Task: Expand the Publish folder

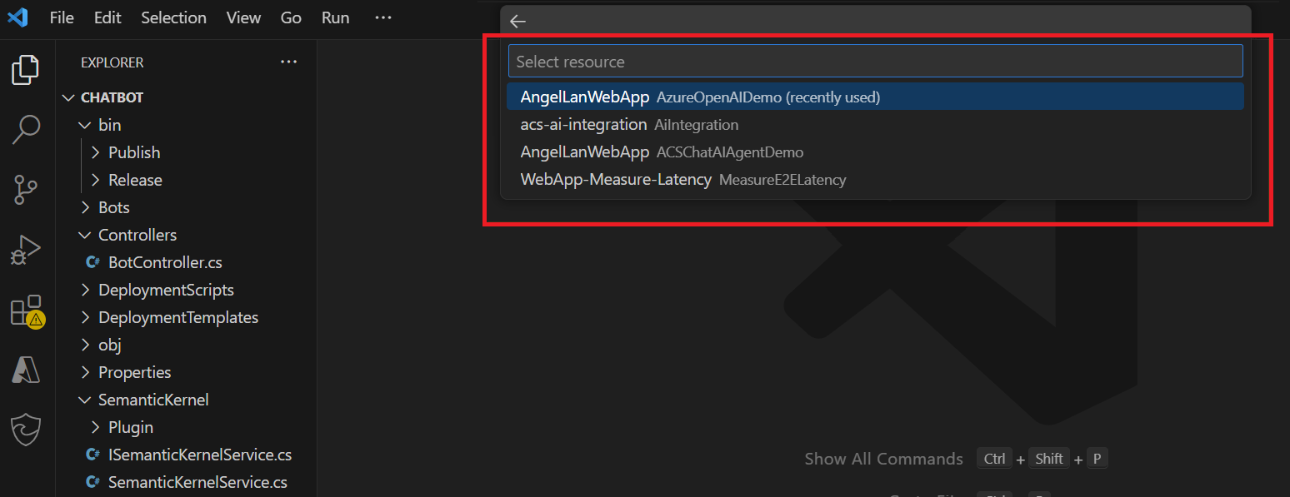Action: pos(95,152)
